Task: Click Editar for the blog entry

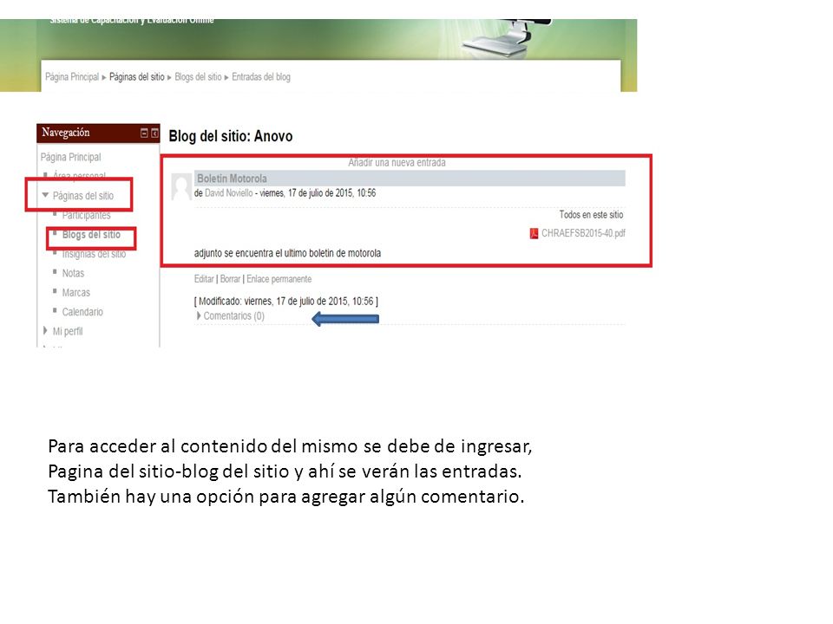Action: tap(204, 279)
